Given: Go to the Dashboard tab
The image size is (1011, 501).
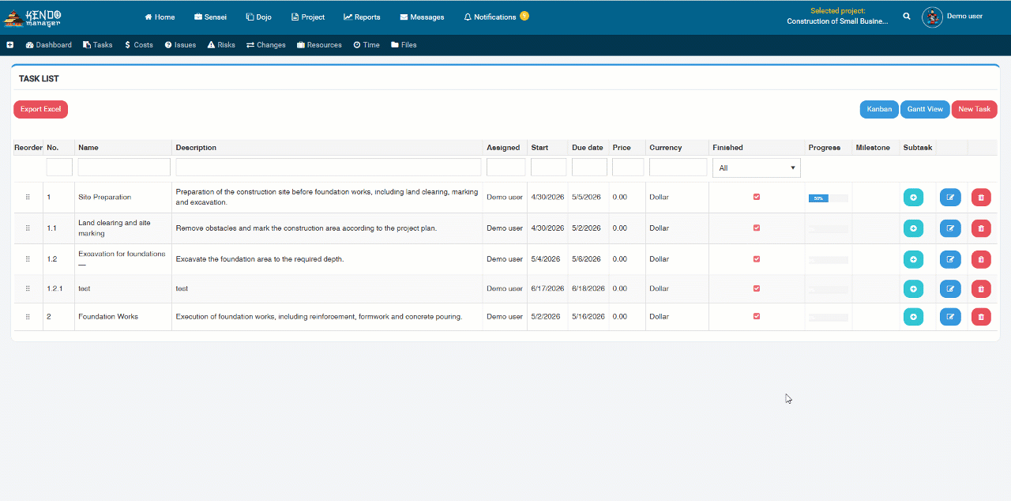Looking at the screenshot, I should pyautogui.click(x=49, y=45).
